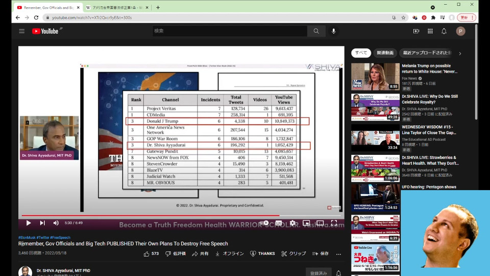Bookmark this page with star
This screenshot has width=490, height=276.
click(x=403, y=17)
